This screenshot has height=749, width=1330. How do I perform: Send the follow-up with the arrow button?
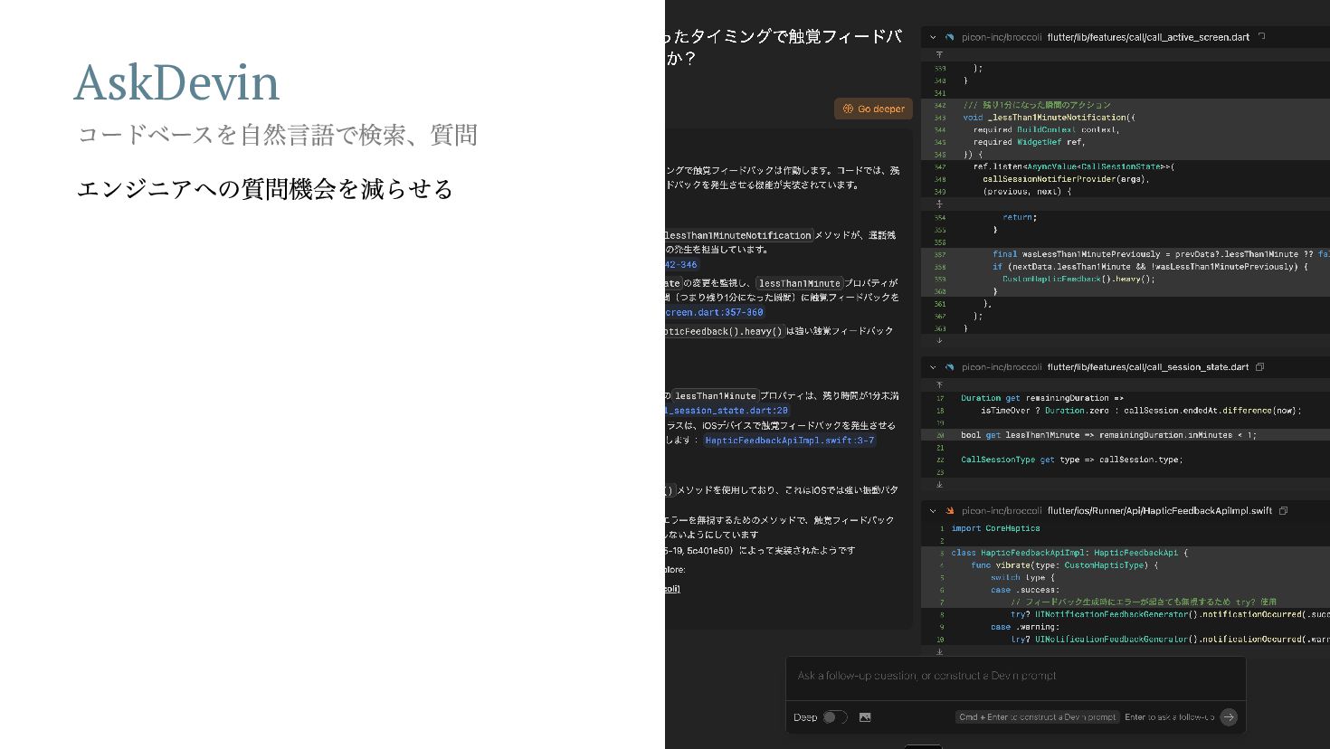click(1229, 717)
